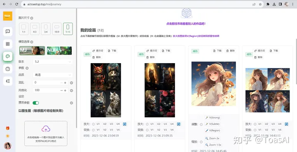Screen dimensions: 297x152
Task: Increase 风格化 value with the plus button
Action: pyautogui.click(x=65, y=90)
